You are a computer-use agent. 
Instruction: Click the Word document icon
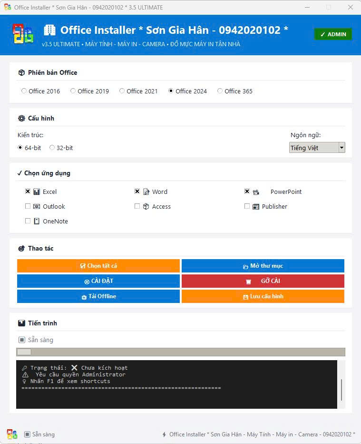tap(146, 192)
